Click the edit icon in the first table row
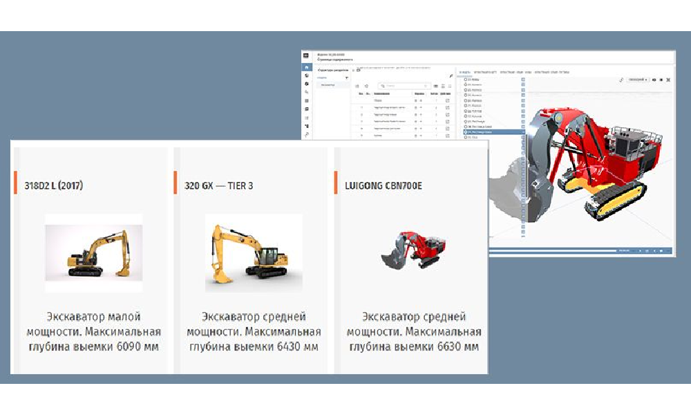The width and height of the screenshot is (691, 415). click(448, 101)
